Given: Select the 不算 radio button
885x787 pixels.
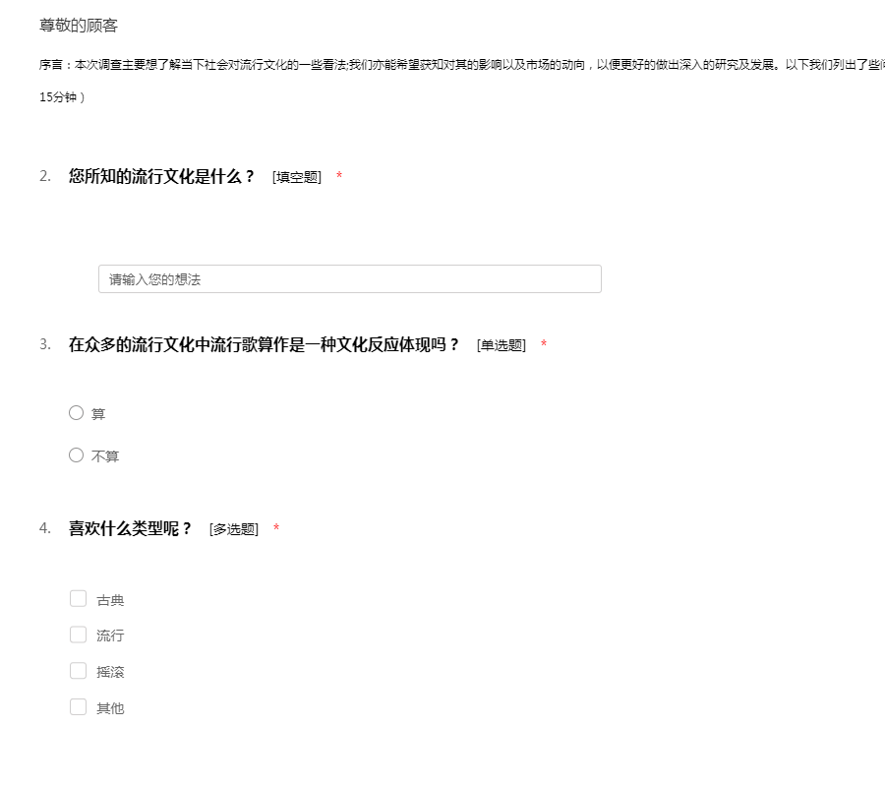Looking at the screenshot, I should click(x=76, y=455).
